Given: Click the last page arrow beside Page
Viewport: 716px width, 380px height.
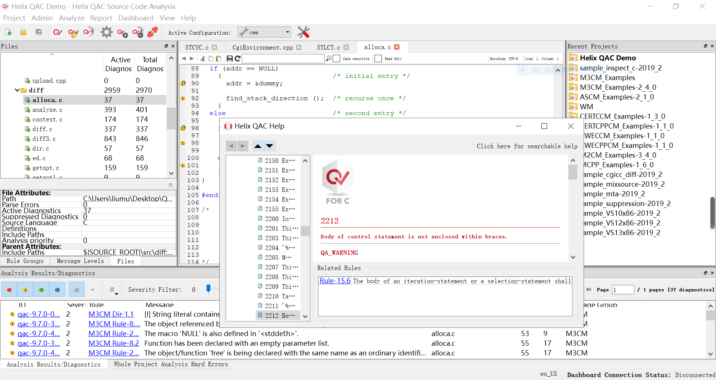Looking at the screenshot, I should (x=589, y=289).
